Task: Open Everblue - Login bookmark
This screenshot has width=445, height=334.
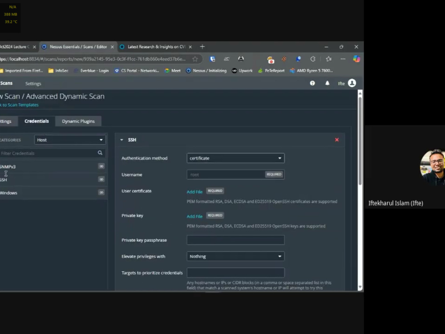Action: pos(91,71)
